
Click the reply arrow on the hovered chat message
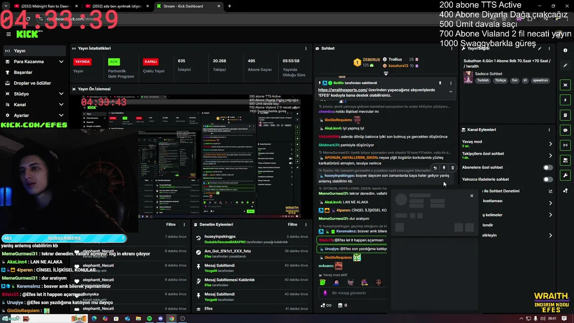coord(435,168)
